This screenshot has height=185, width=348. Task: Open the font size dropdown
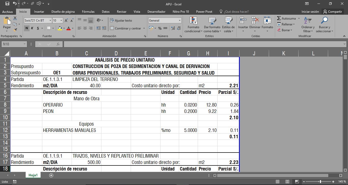61,20
